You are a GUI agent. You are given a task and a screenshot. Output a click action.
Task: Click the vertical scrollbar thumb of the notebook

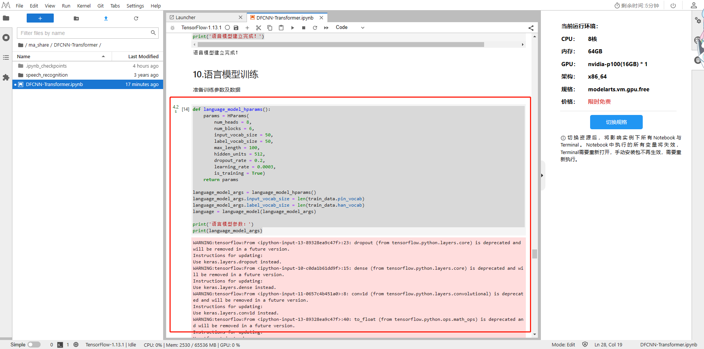click(534, 254)
